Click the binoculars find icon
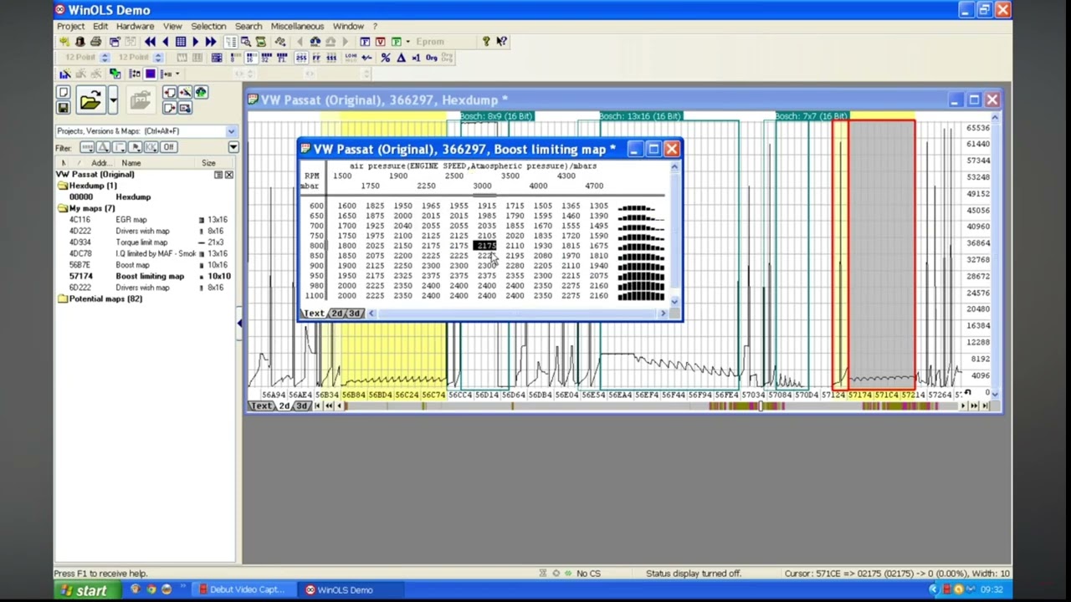The width and height of the screenshot is (1071, 602). pyautogui.click(x=315, y=42)
